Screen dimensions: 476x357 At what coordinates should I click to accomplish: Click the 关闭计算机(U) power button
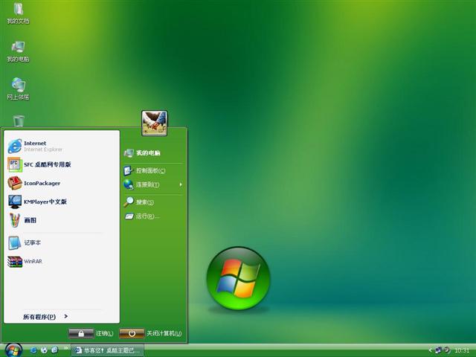tap(132, 333)
